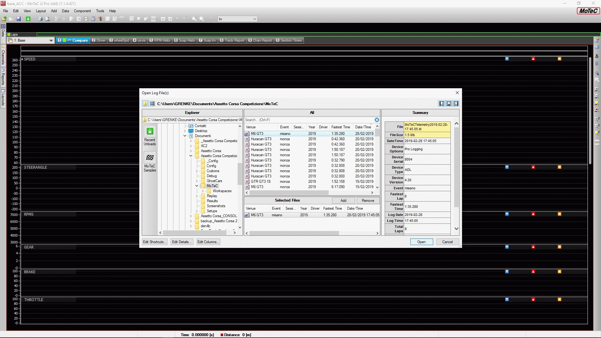601x338 pixels.
Task: Click the Print icon in toolbar
Action: pyautogui.click(x=40, y=19)
